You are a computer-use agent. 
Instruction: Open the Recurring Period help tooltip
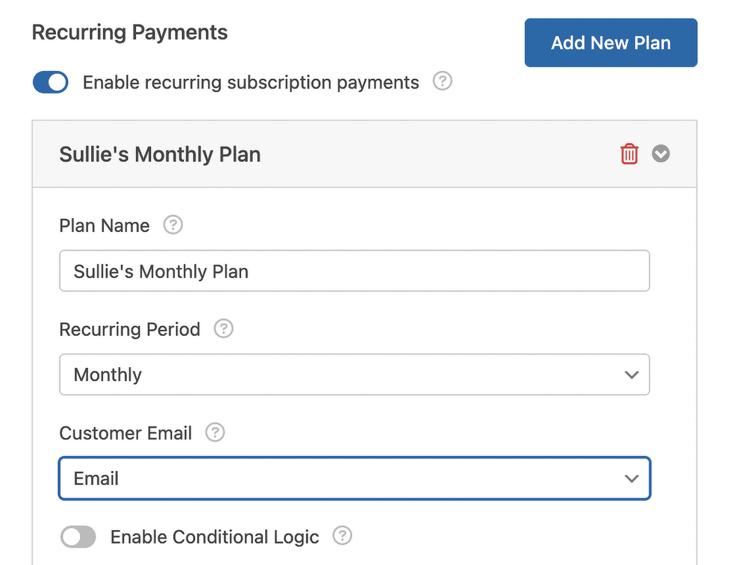click(x=223, y=328)
